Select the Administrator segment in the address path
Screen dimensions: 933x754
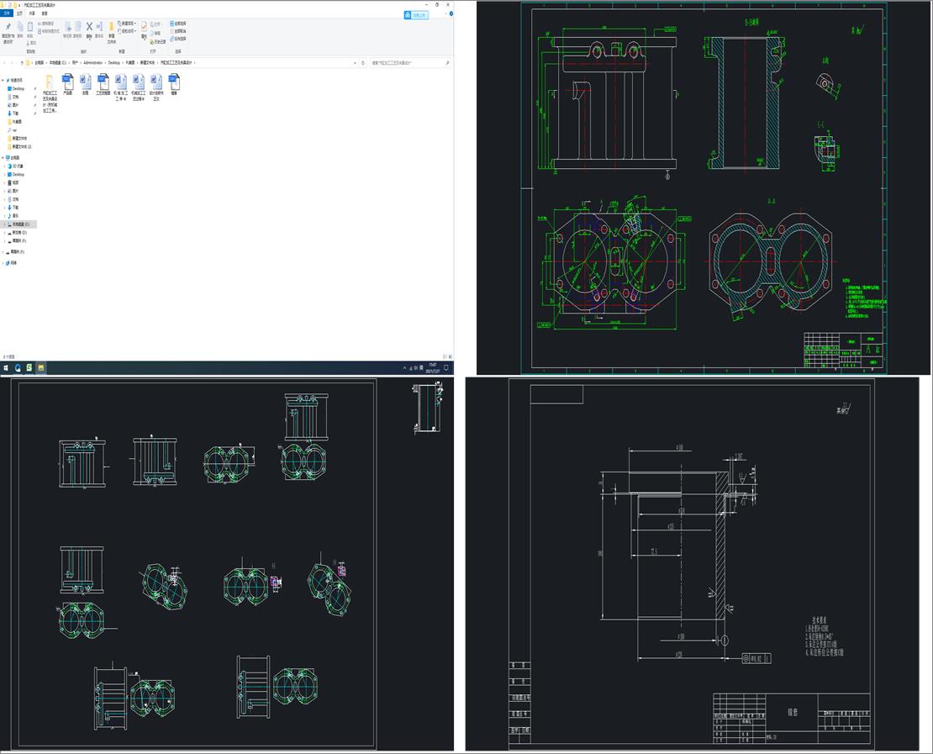[92, 62]
